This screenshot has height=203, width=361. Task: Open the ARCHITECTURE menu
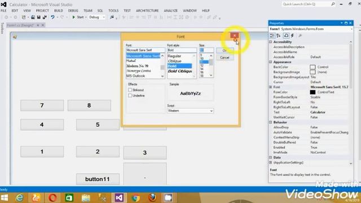coord(147,11)
